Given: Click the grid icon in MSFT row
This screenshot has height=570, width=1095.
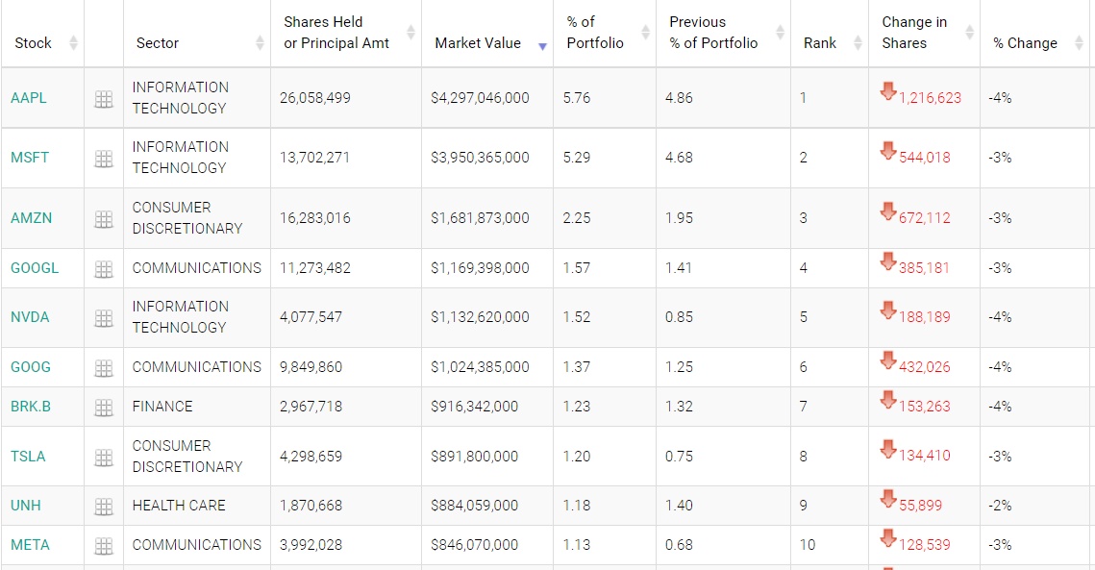Looking at the screenshot, I should click(x=104, y=159).
